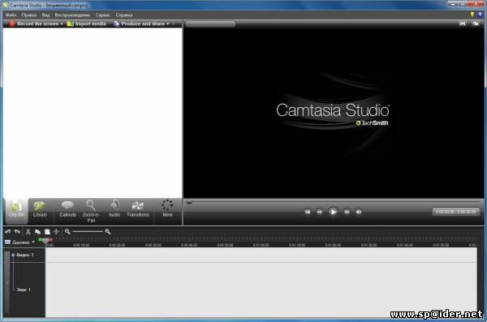Click the Undo arrow in timeline toolbar
The image size is (487, 322).
(x=8, y=232)
